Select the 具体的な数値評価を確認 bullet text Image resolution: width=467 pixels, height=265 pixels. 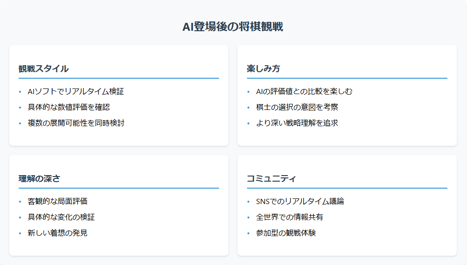tap(69, 107)
